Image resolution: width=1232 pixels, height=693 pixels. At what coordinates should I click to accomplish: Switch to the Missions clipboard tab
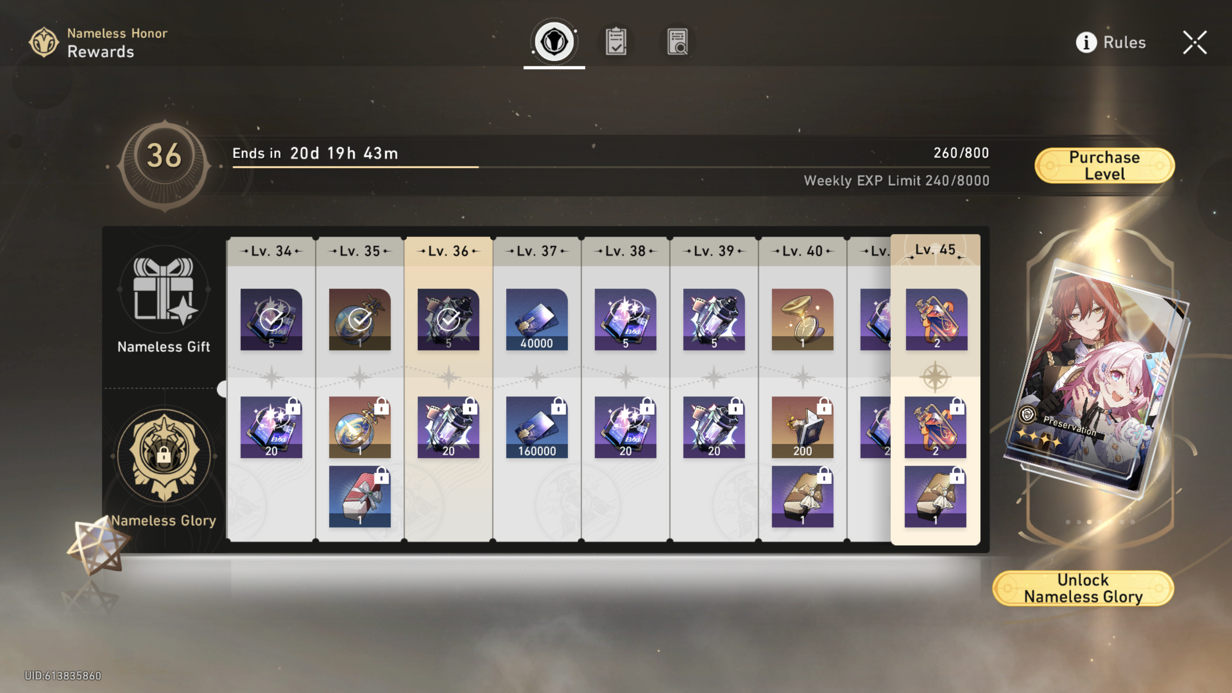616,42
